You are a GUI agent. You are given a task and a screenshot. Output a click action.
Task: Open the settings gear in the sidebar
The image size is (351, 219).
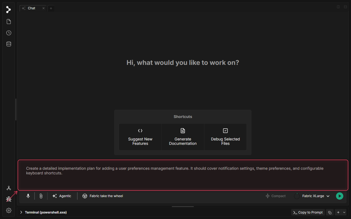pos(9,210)
